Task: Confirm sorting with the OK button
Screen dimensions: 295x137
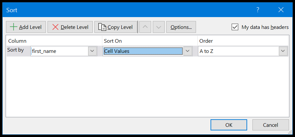Action: click(x=229, y=125)
